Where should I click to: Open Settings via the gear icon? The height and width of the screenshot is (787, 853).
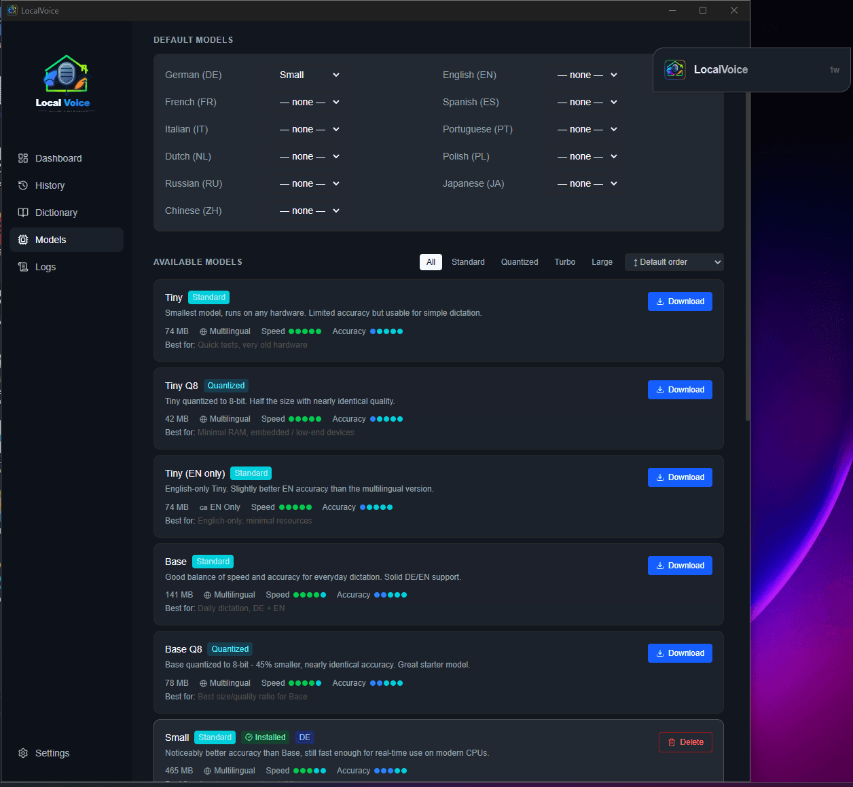(22, 752)
